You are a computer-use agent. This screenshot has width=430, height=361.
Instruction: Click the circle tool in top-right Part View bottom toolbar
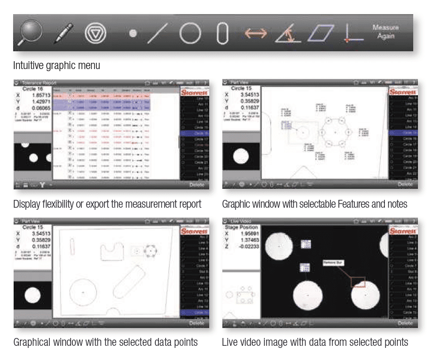[x=264, y=185]
